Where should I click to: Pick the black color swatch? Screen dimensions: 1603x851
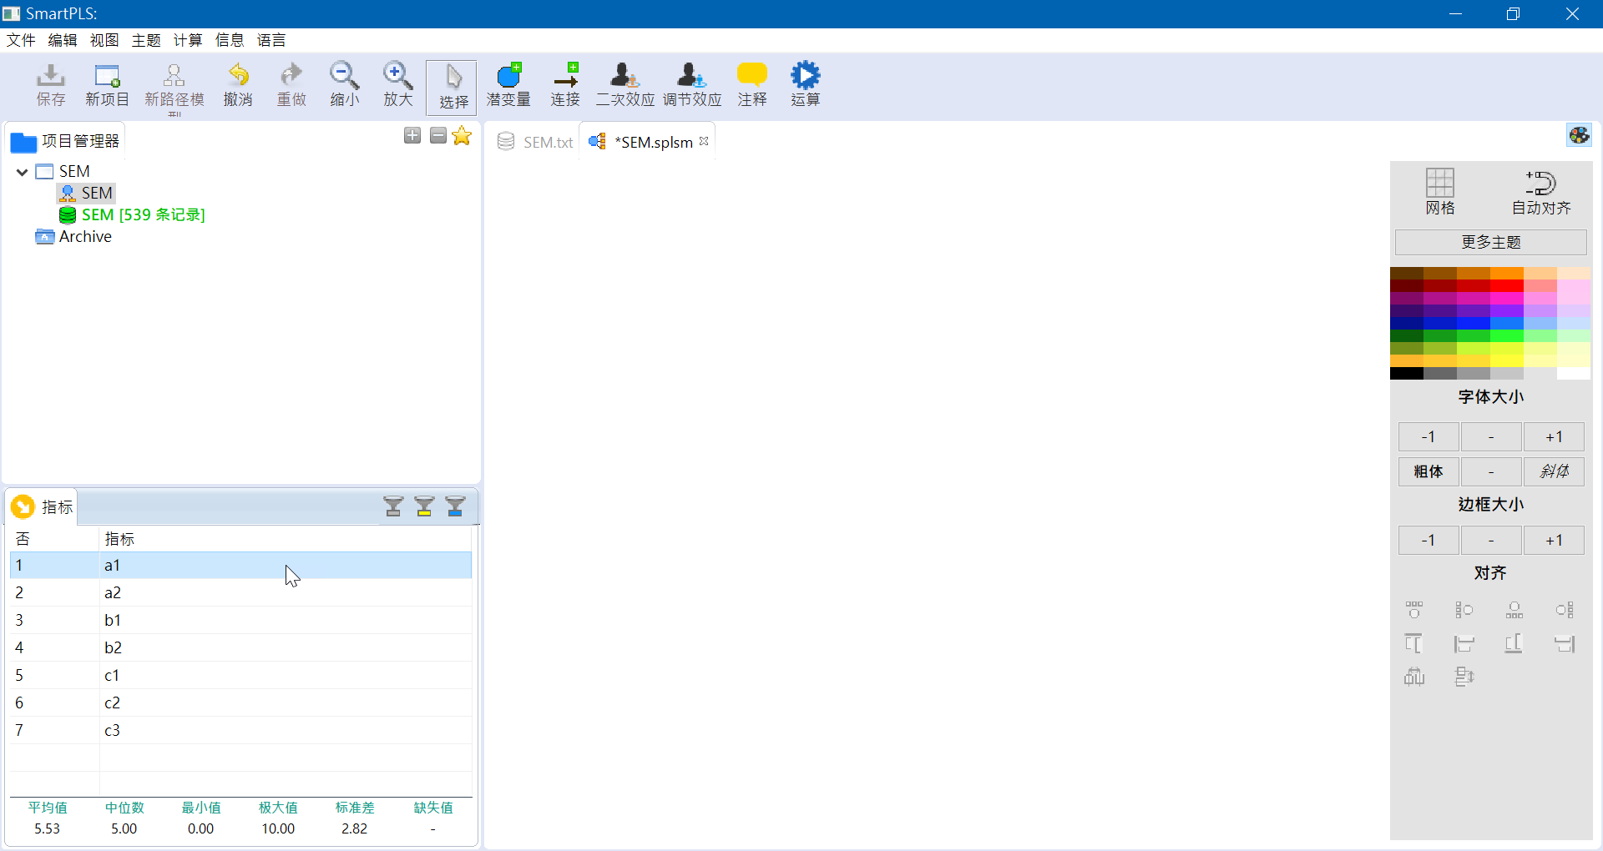click(x=1407, y=374)
